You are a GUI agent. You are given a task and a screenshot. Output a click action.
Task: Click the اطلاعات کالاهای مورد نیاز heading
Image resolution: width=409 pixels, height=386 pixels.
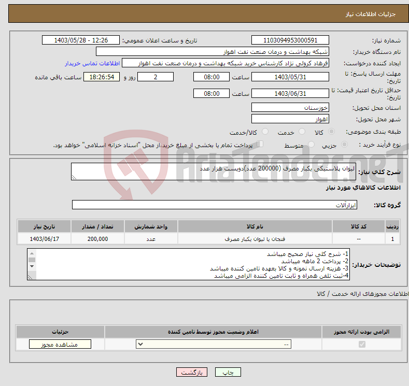pyautogui.click(x=363, y=188)
